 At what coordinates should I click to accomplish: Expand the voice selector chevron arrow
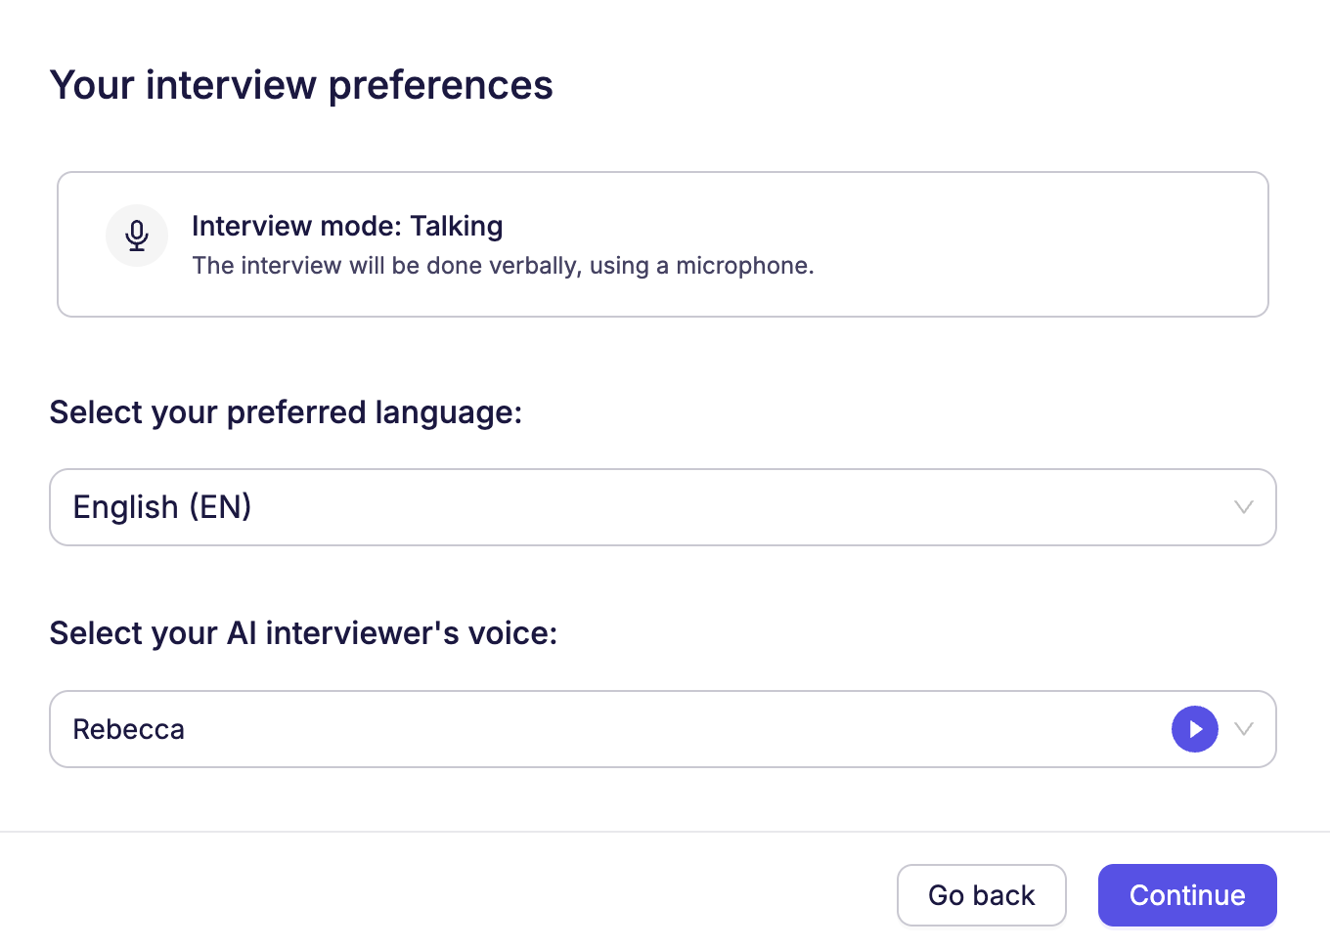pyautogui.click(x=1243, y=729)
